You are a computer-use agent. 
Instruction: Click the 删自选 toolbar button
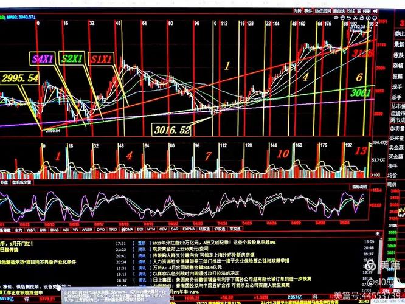click(x=339, y=11)
